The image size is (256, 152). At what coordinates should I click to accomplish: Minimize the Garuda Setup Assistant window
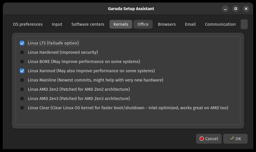(225, 9)
